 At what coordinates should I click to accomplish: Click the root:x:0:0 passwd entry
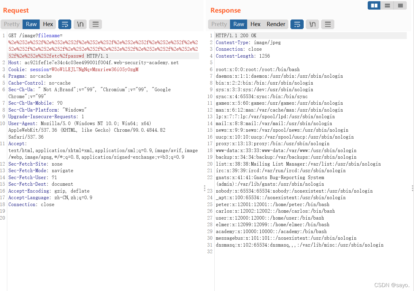pyautogui.click(x=258, y=69)
